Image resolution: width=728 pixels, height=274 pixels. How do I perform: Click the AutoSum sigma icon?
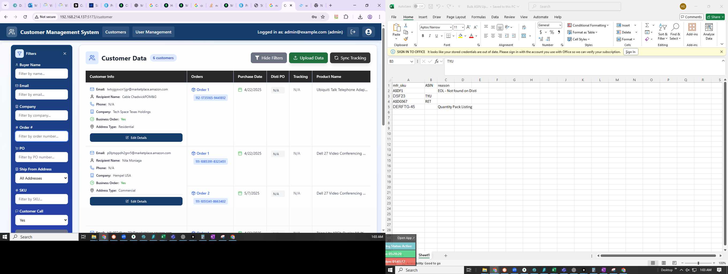pyautogui.click(x=647, y=25)
